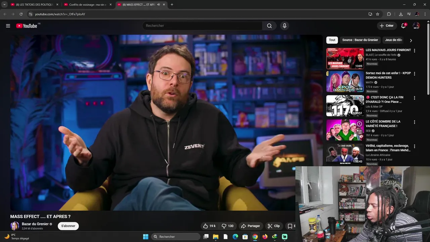Focus the YouTube Rechercher search field
The width and height of the screenshot is (430, 242).
pyautogui.click(x=203, y=26)
